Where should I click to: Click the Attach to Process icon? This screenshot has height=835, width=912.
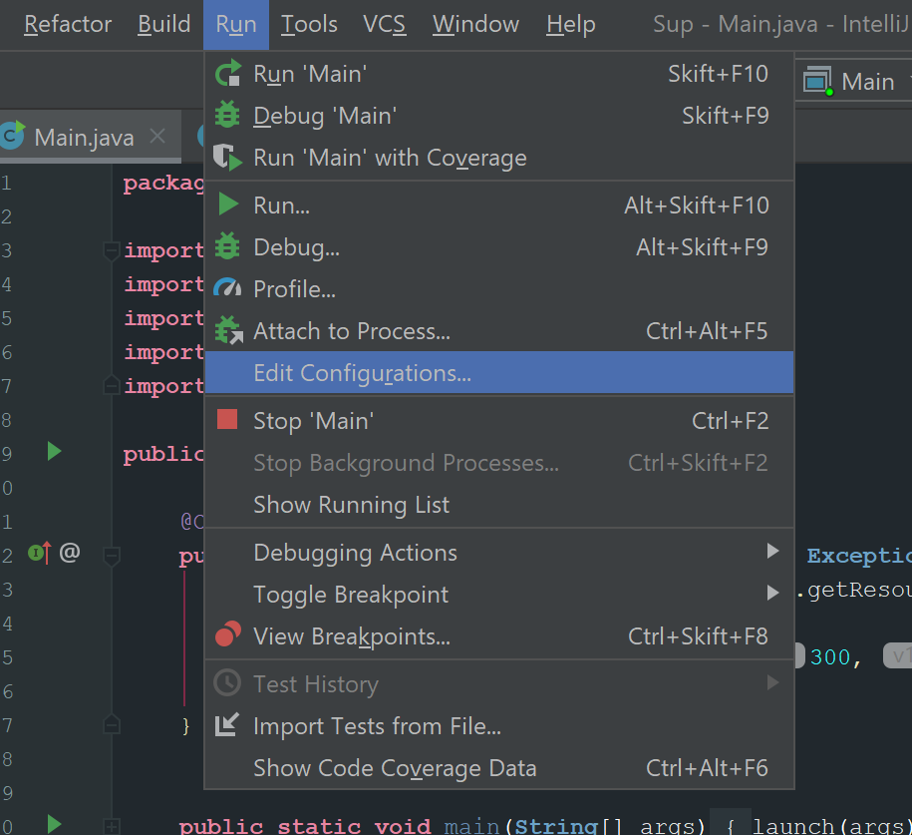tap(228, 331)
